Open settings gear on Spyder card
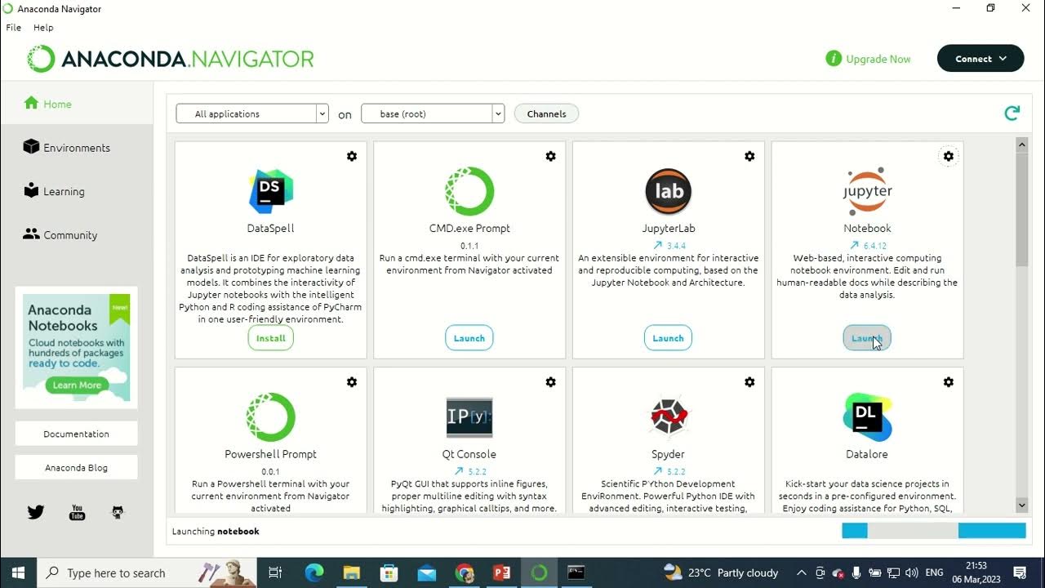1045x588 pixels. pos(749,381)
